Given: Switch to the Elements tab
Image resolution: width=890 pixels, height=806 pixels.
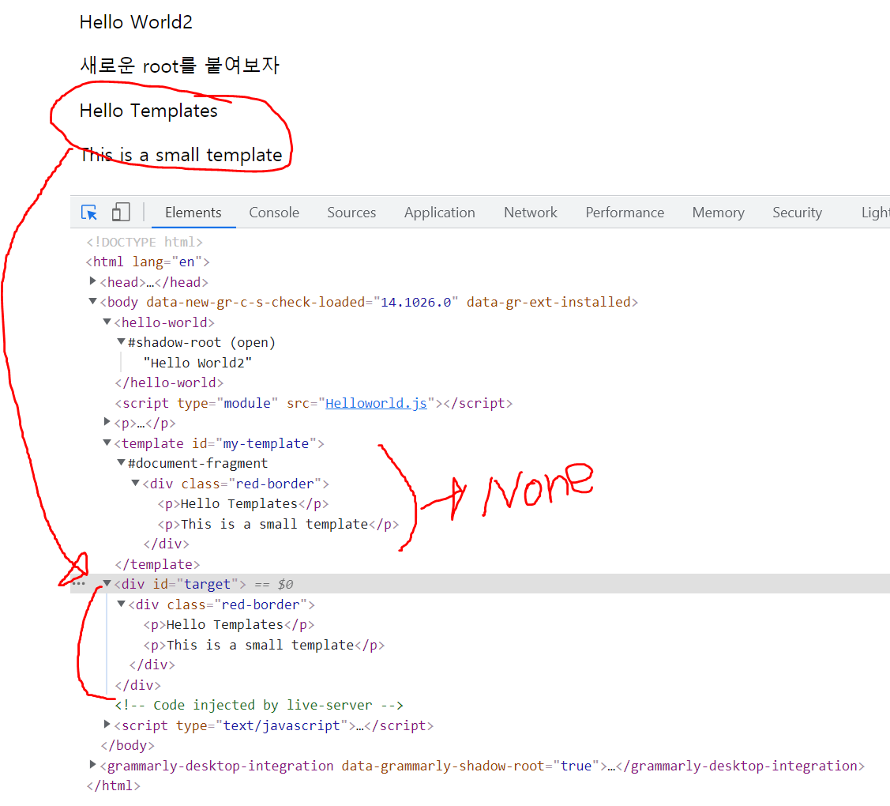Looking at the screenshot, I should point(193,213).
